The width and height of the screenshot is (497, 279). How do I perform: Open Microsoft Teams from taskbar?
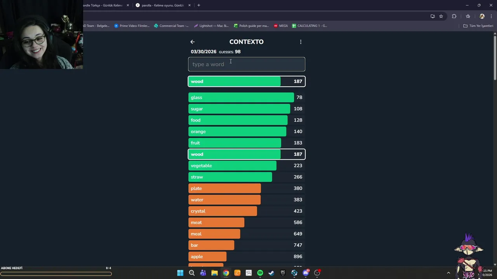[x=203, y=273]
